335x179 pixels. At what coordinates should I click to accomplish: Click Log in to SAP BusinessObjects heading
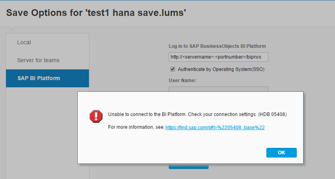pos(217,46)
